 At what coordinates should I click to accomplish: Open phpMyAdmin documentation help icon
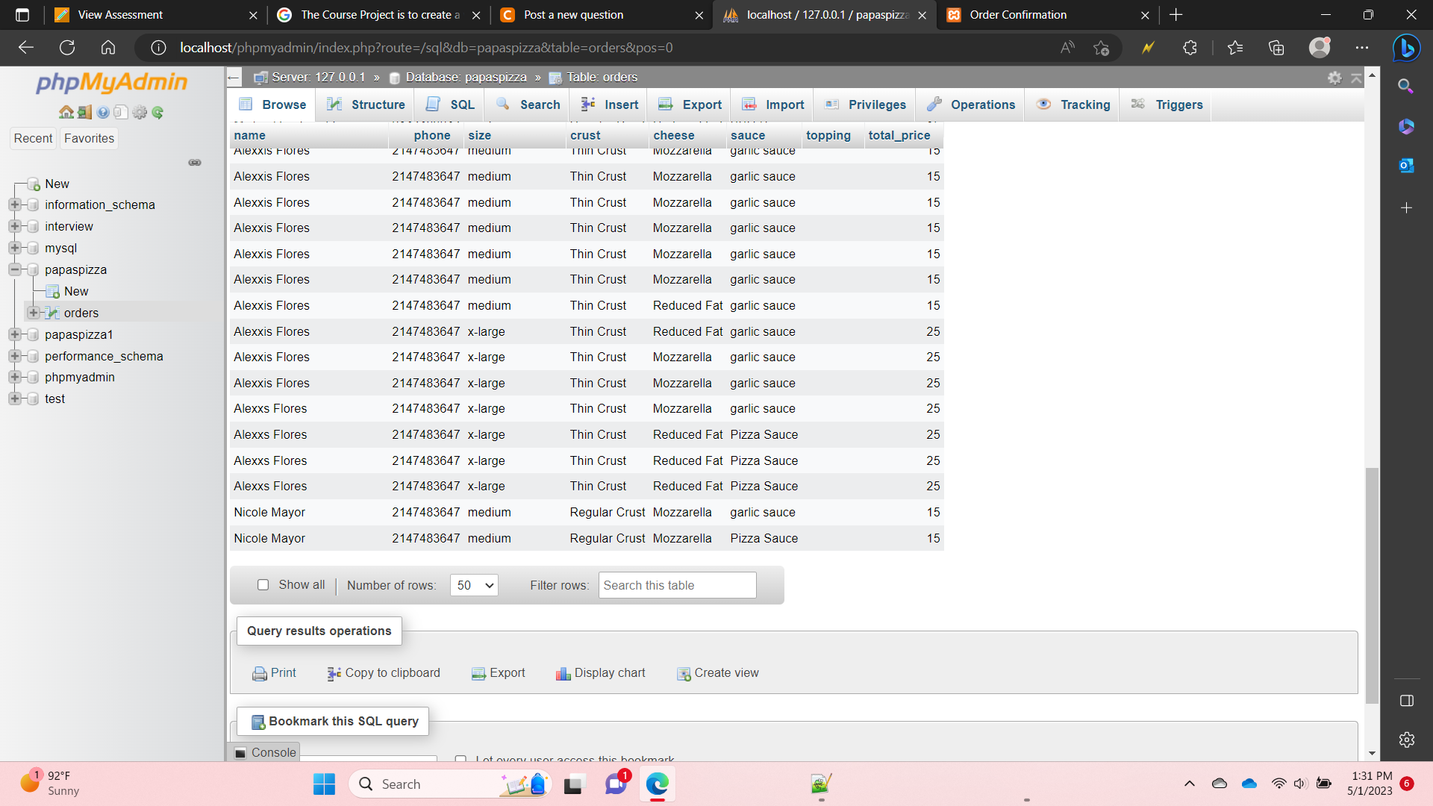[x=103, y=113]
